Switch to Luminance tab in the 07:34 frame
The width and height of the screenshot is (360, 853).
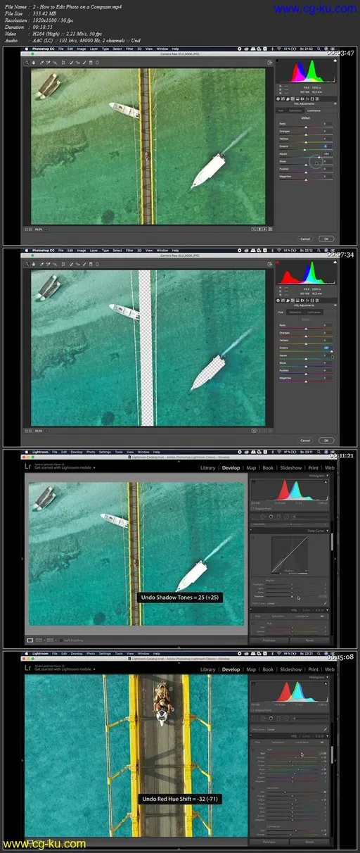314,312
